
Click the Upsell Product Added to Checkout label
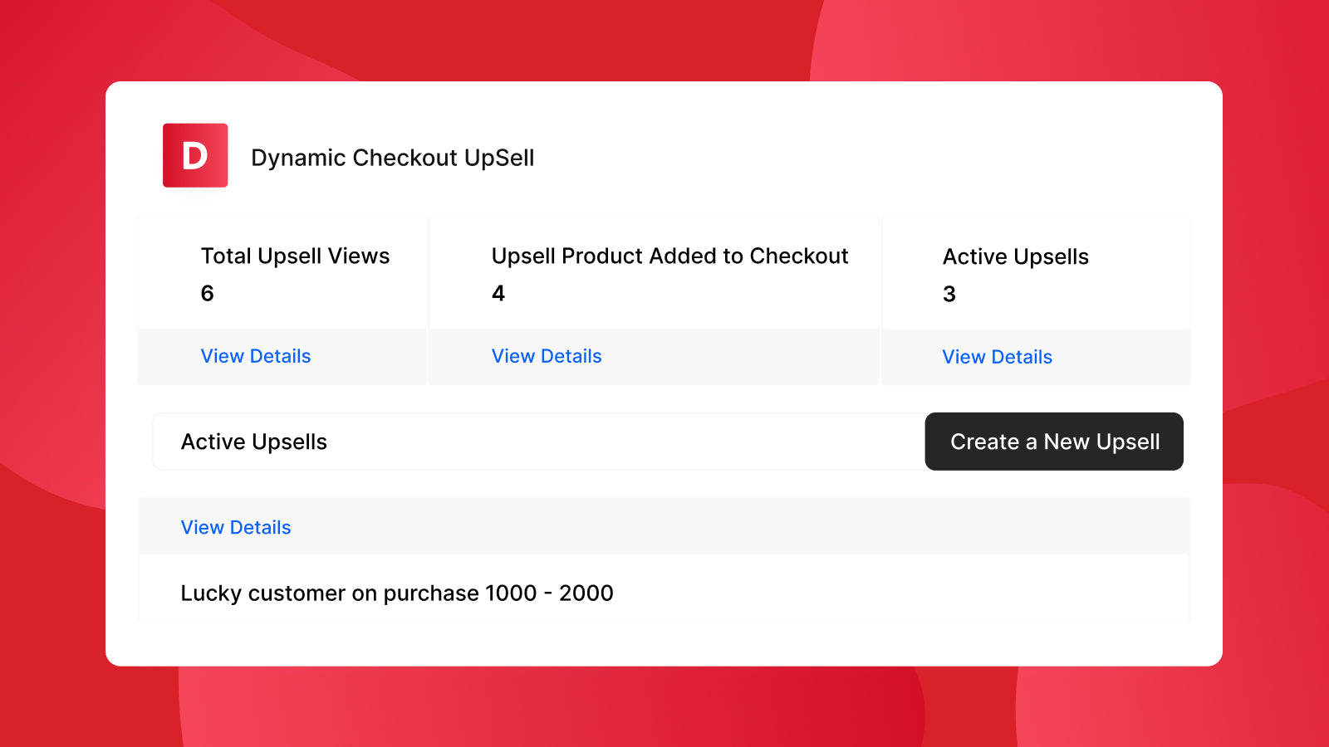[669, 256]
